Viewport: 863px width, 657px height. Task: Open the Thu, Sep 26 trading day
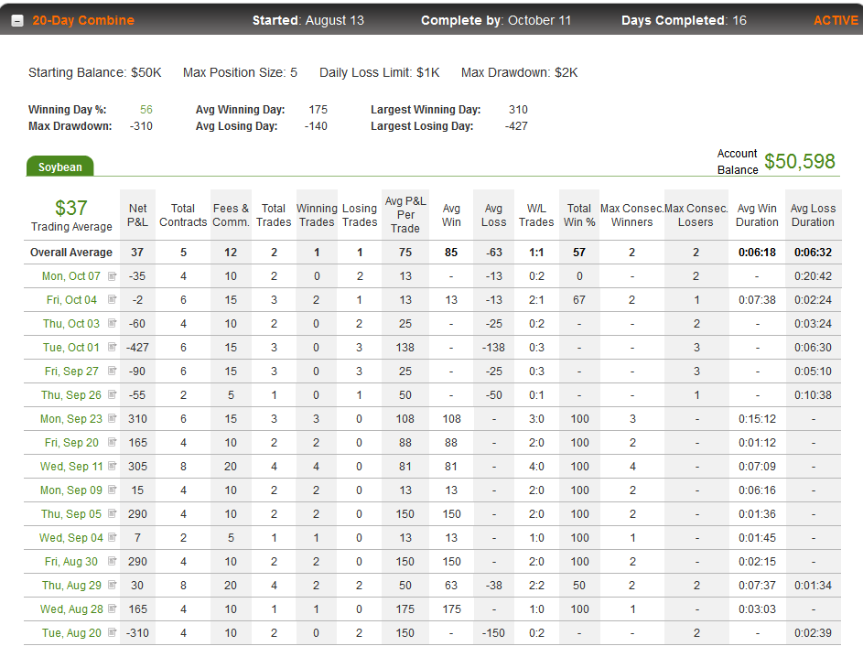(x=71, y=395)
